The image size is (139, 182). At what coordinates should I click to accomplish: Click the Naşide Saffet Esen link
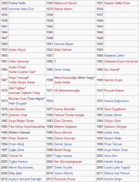click(117, 3)
